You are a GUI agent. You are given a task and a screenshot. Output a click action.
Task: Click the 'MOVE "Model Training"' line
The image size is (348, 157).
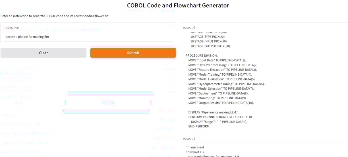pyautogui.click(x=220, y=75)
